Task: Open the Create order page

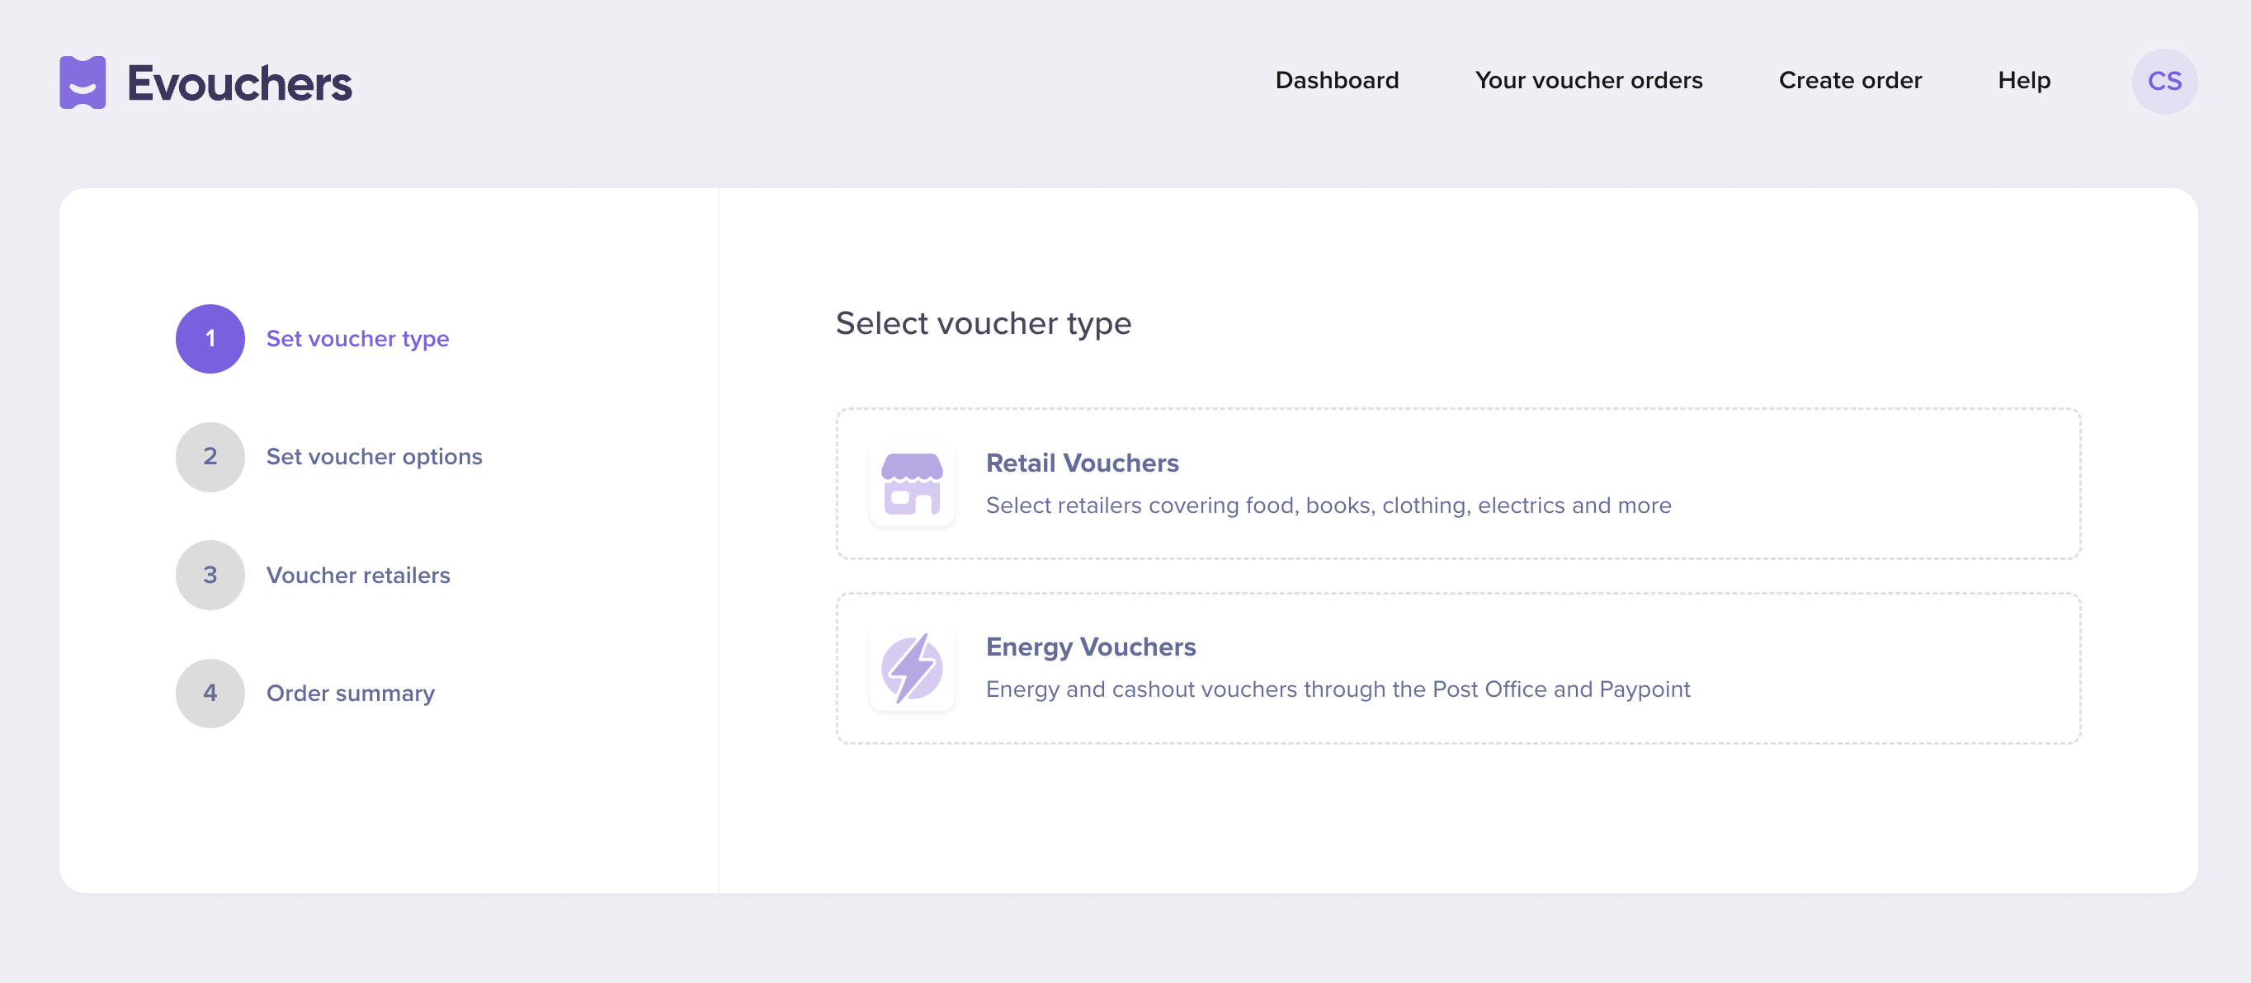Action: pos(1850,80)
